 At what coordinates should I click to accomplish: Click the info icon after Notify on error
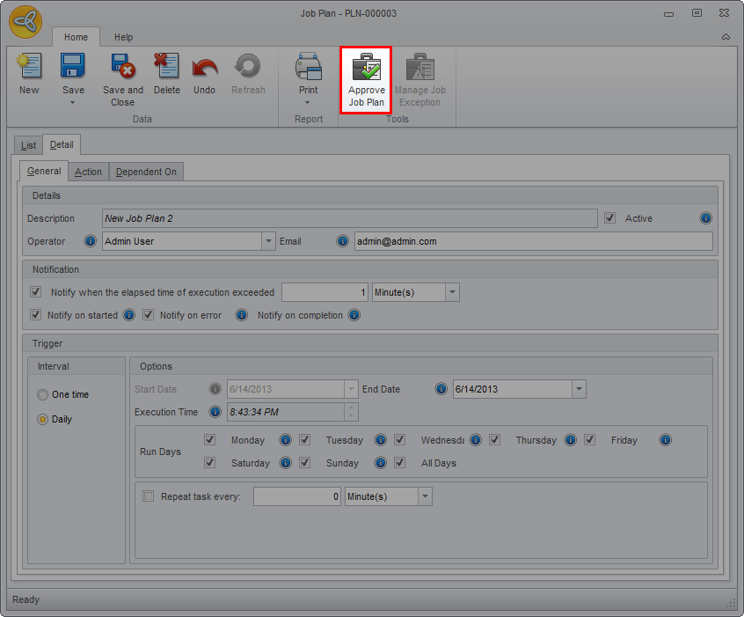[242, 315]
